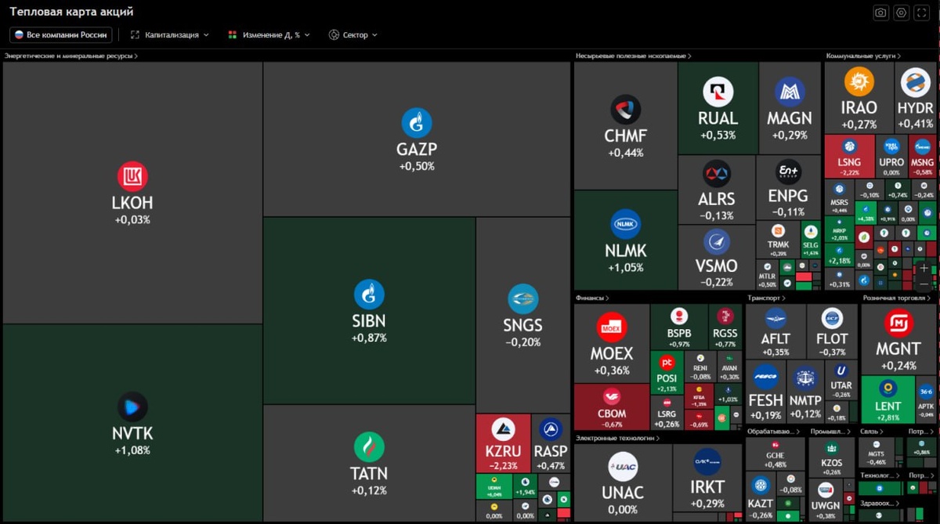The height and width of the screenshot is (524, 940).
Task: Click the LKOH Lukoil logo
Action: [132, 177]
